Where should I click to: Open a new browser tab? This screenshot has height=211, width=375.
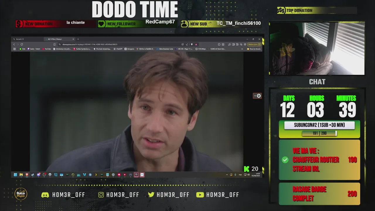point(78,39)
